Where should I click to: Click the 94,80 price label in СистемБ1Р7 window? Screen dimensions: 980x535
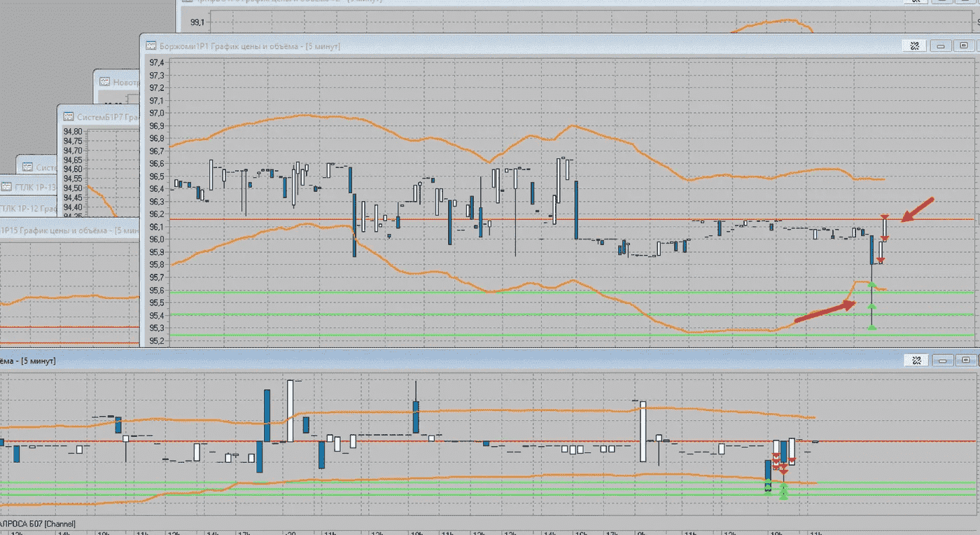(x=73, y=131)
